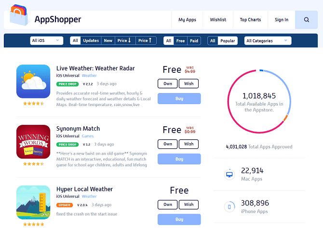Open the Hyper Local Weather title link
The height and width of the screenshot is (228, 323).
(x=85, y=189)
